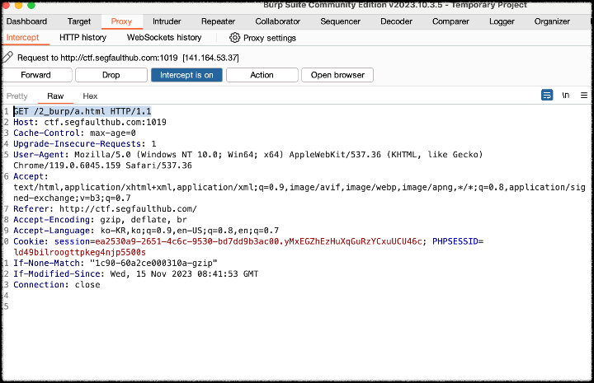This screenshot has height=383, width=594.
Task: Click the PHPSESSID cookie name
Action: click(455, 241)
